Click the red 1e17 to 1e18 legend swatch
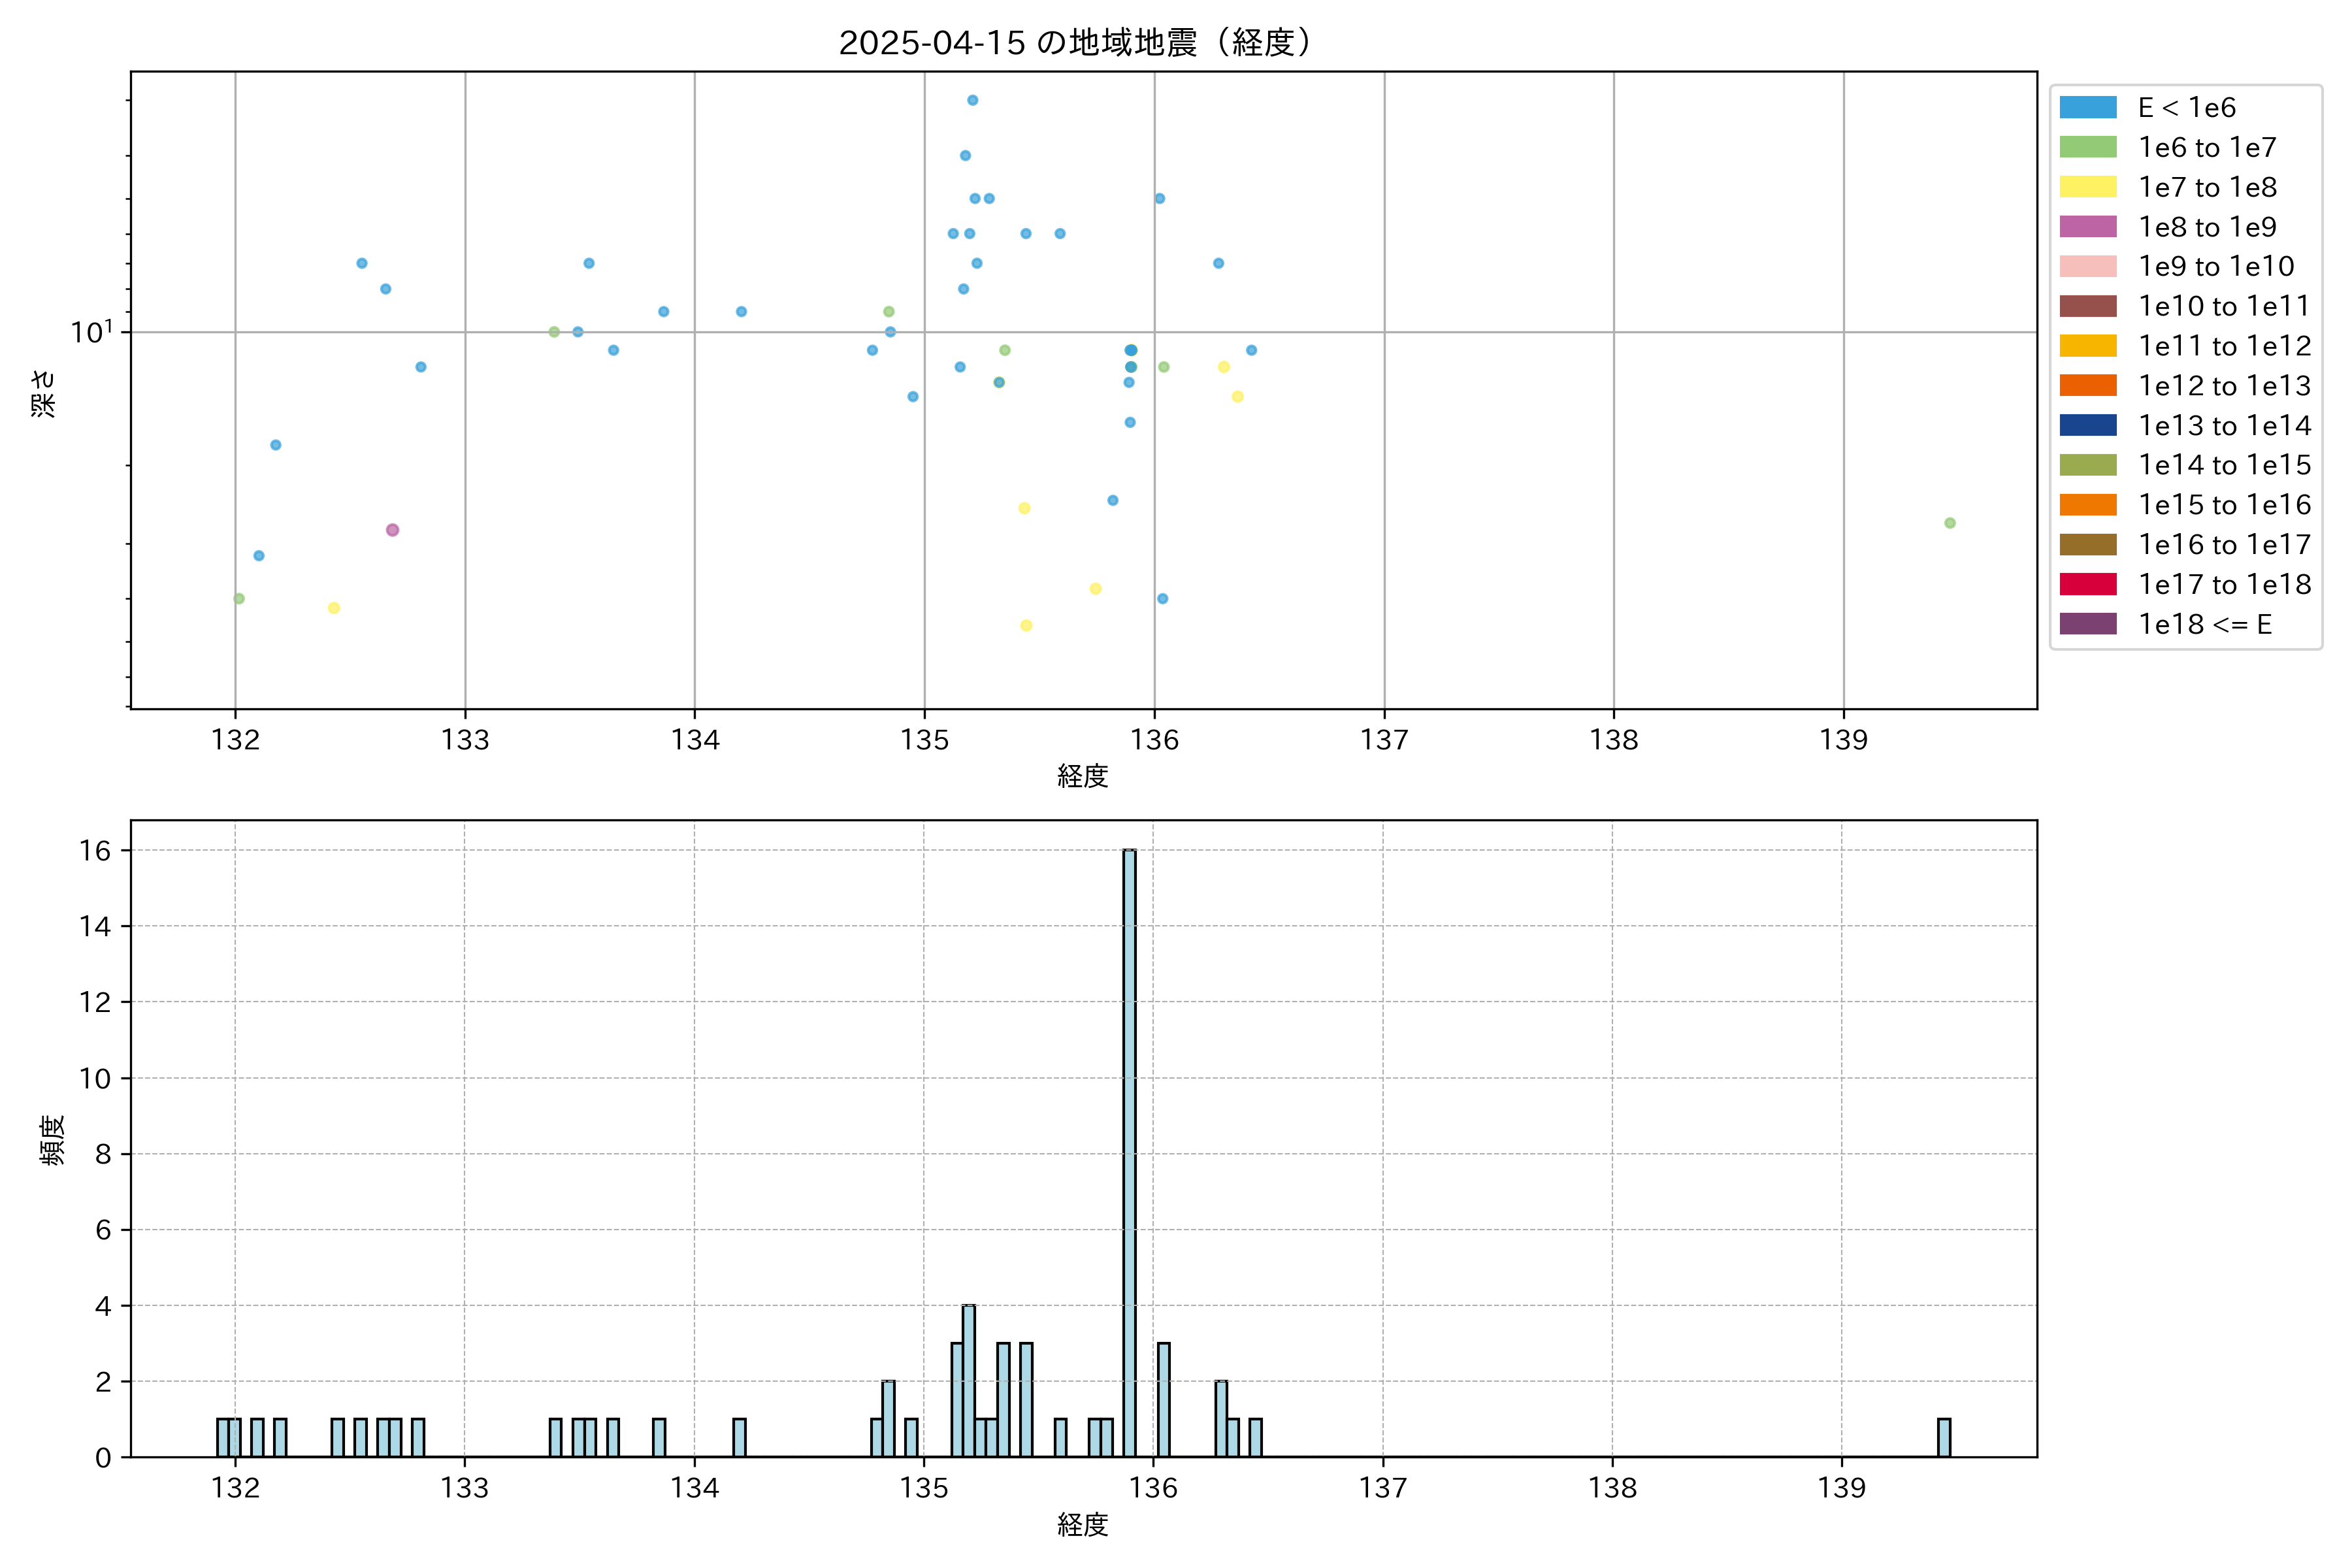 click(2087, 584)
